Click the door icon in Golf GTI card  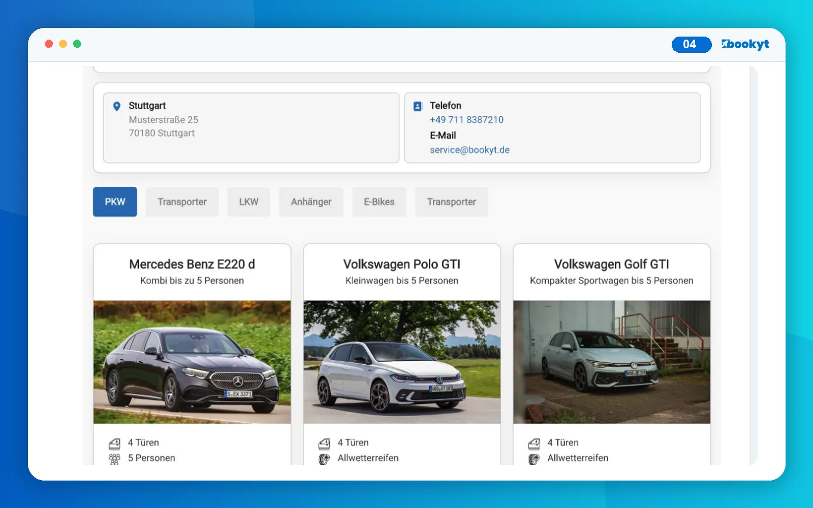[x=534, y=443]
